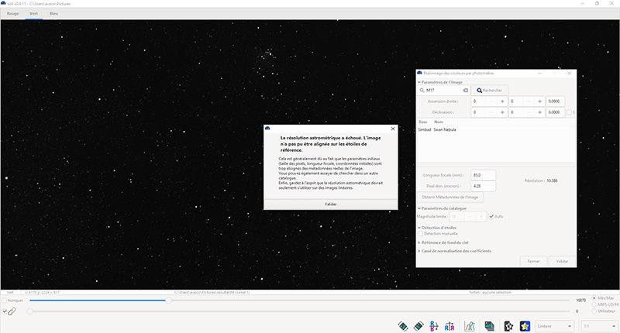Click the vertical mirror flip icon

tap(434, 326)
